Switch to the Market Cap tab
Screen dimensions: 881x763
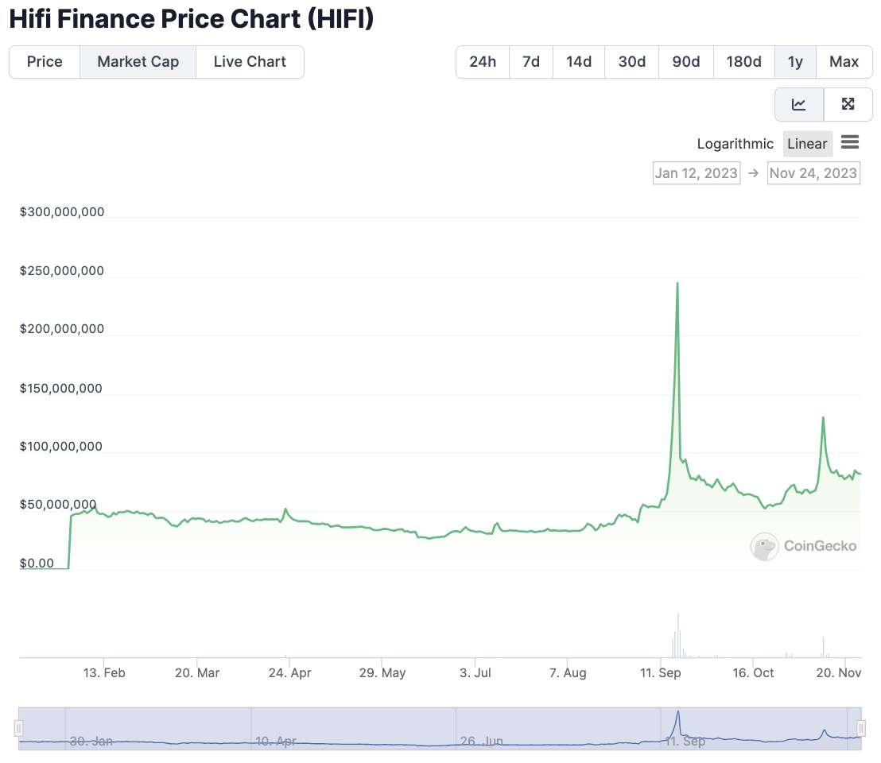click(138, 62)
